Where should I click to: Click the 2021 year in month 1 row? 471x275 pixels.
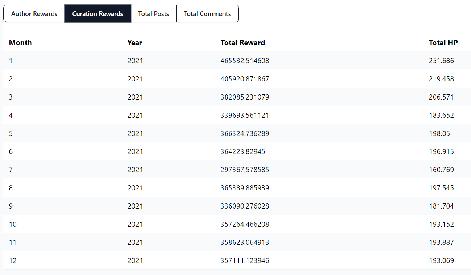pyautogui.click(x=135, y=61)
